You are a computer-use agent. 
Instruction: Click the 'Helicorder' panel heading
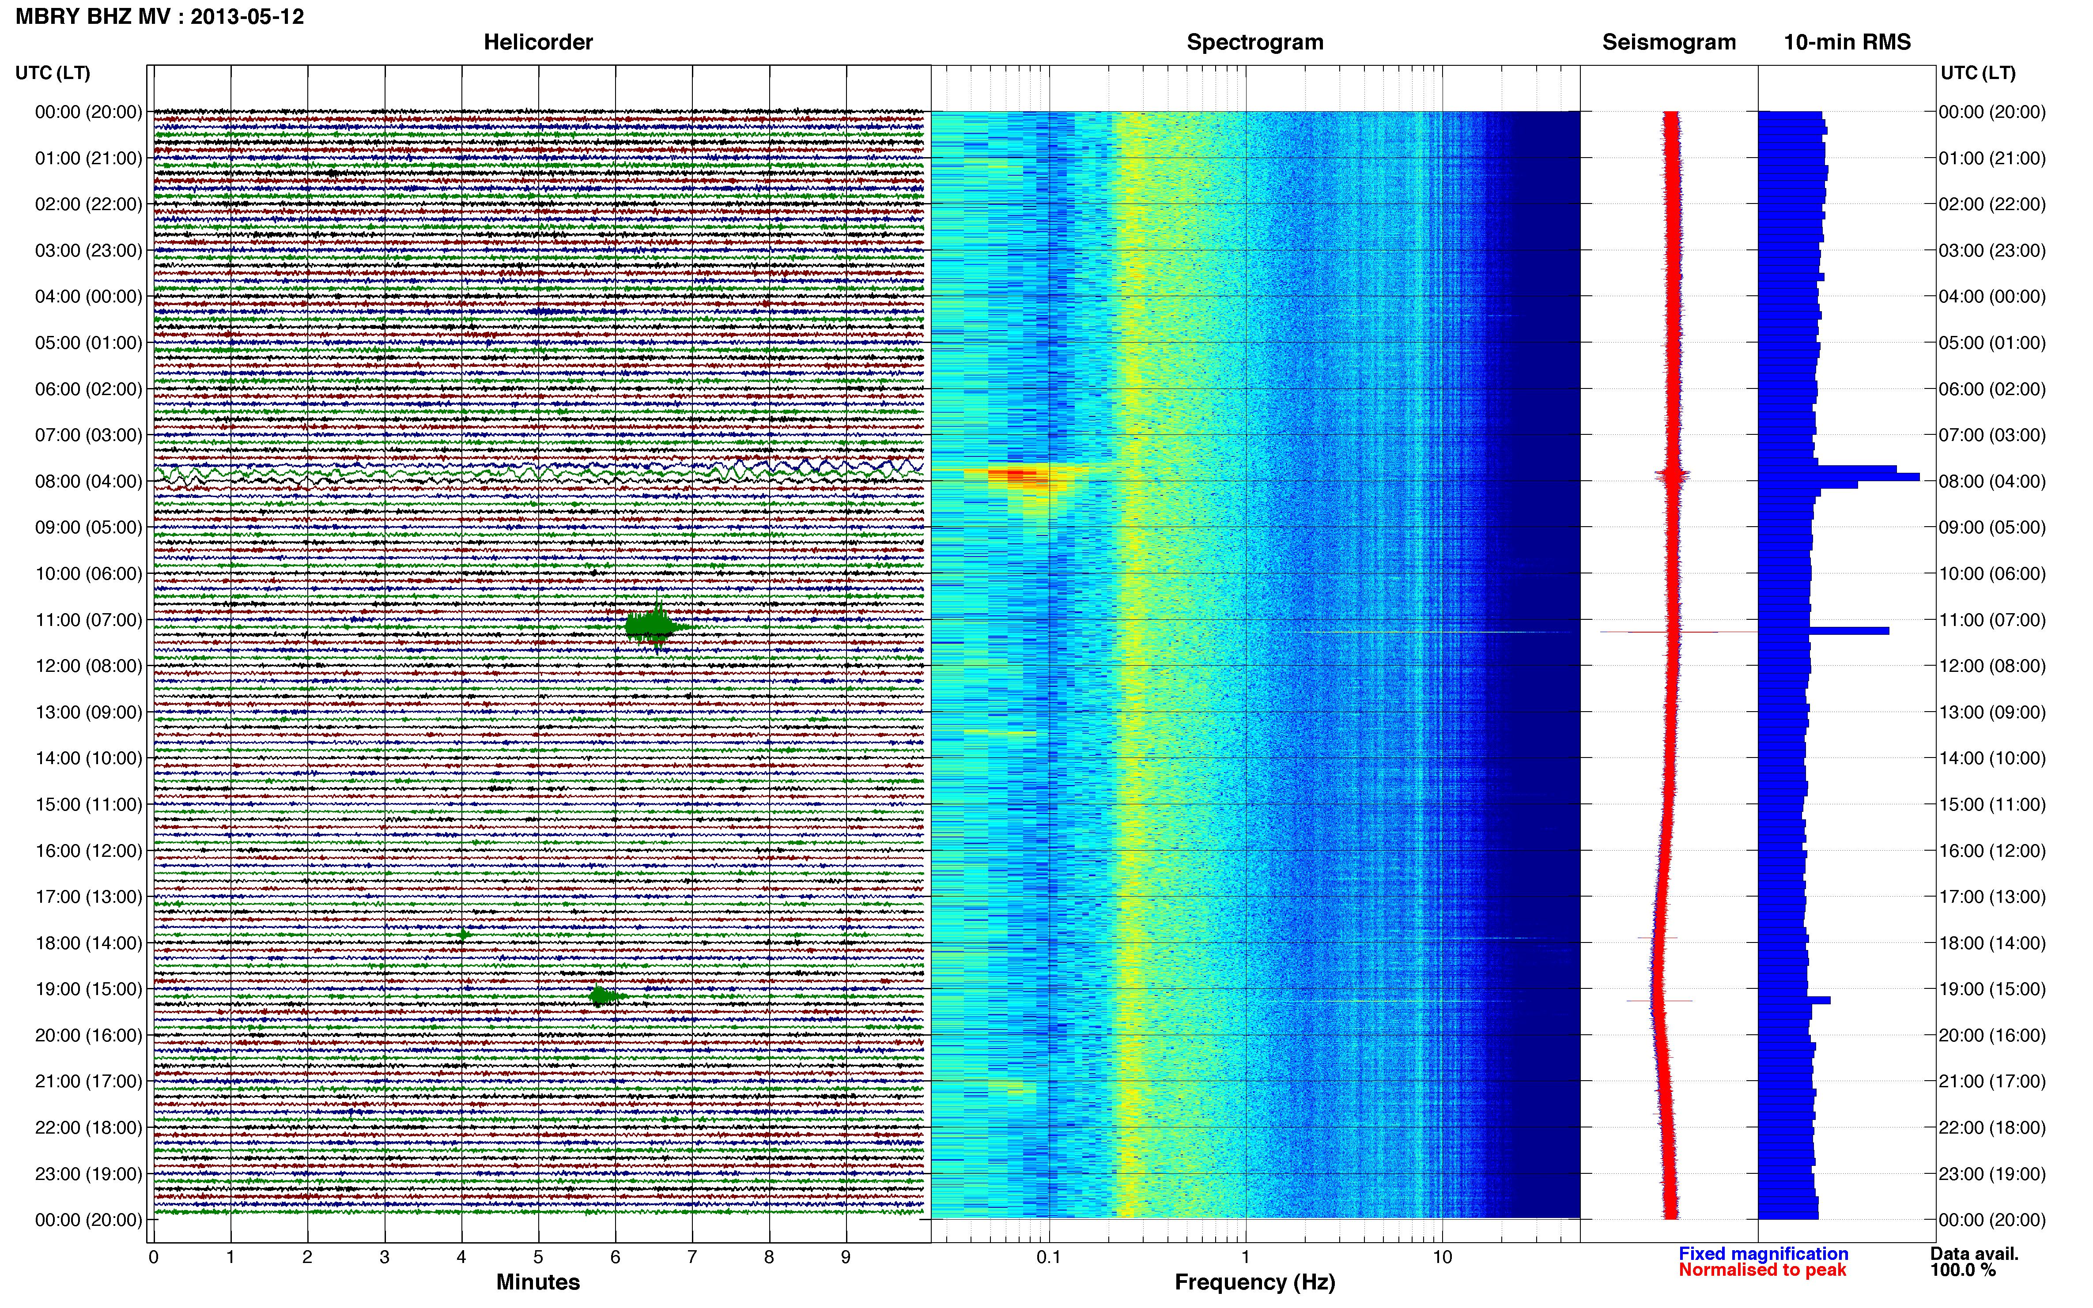(538, 42)
